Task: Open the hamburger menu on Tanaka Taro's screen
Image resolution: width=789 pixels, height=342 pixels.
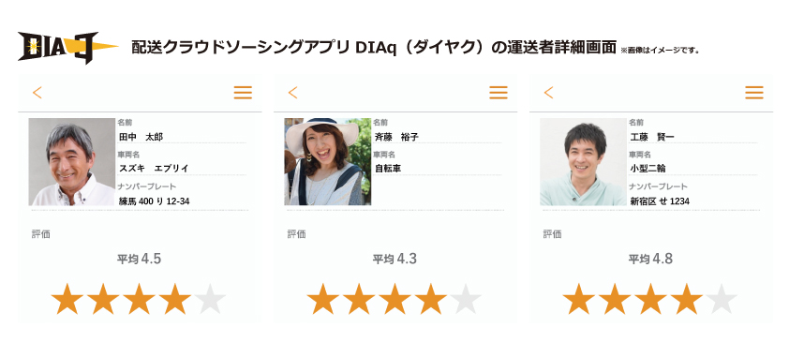Action: [243, 93]
